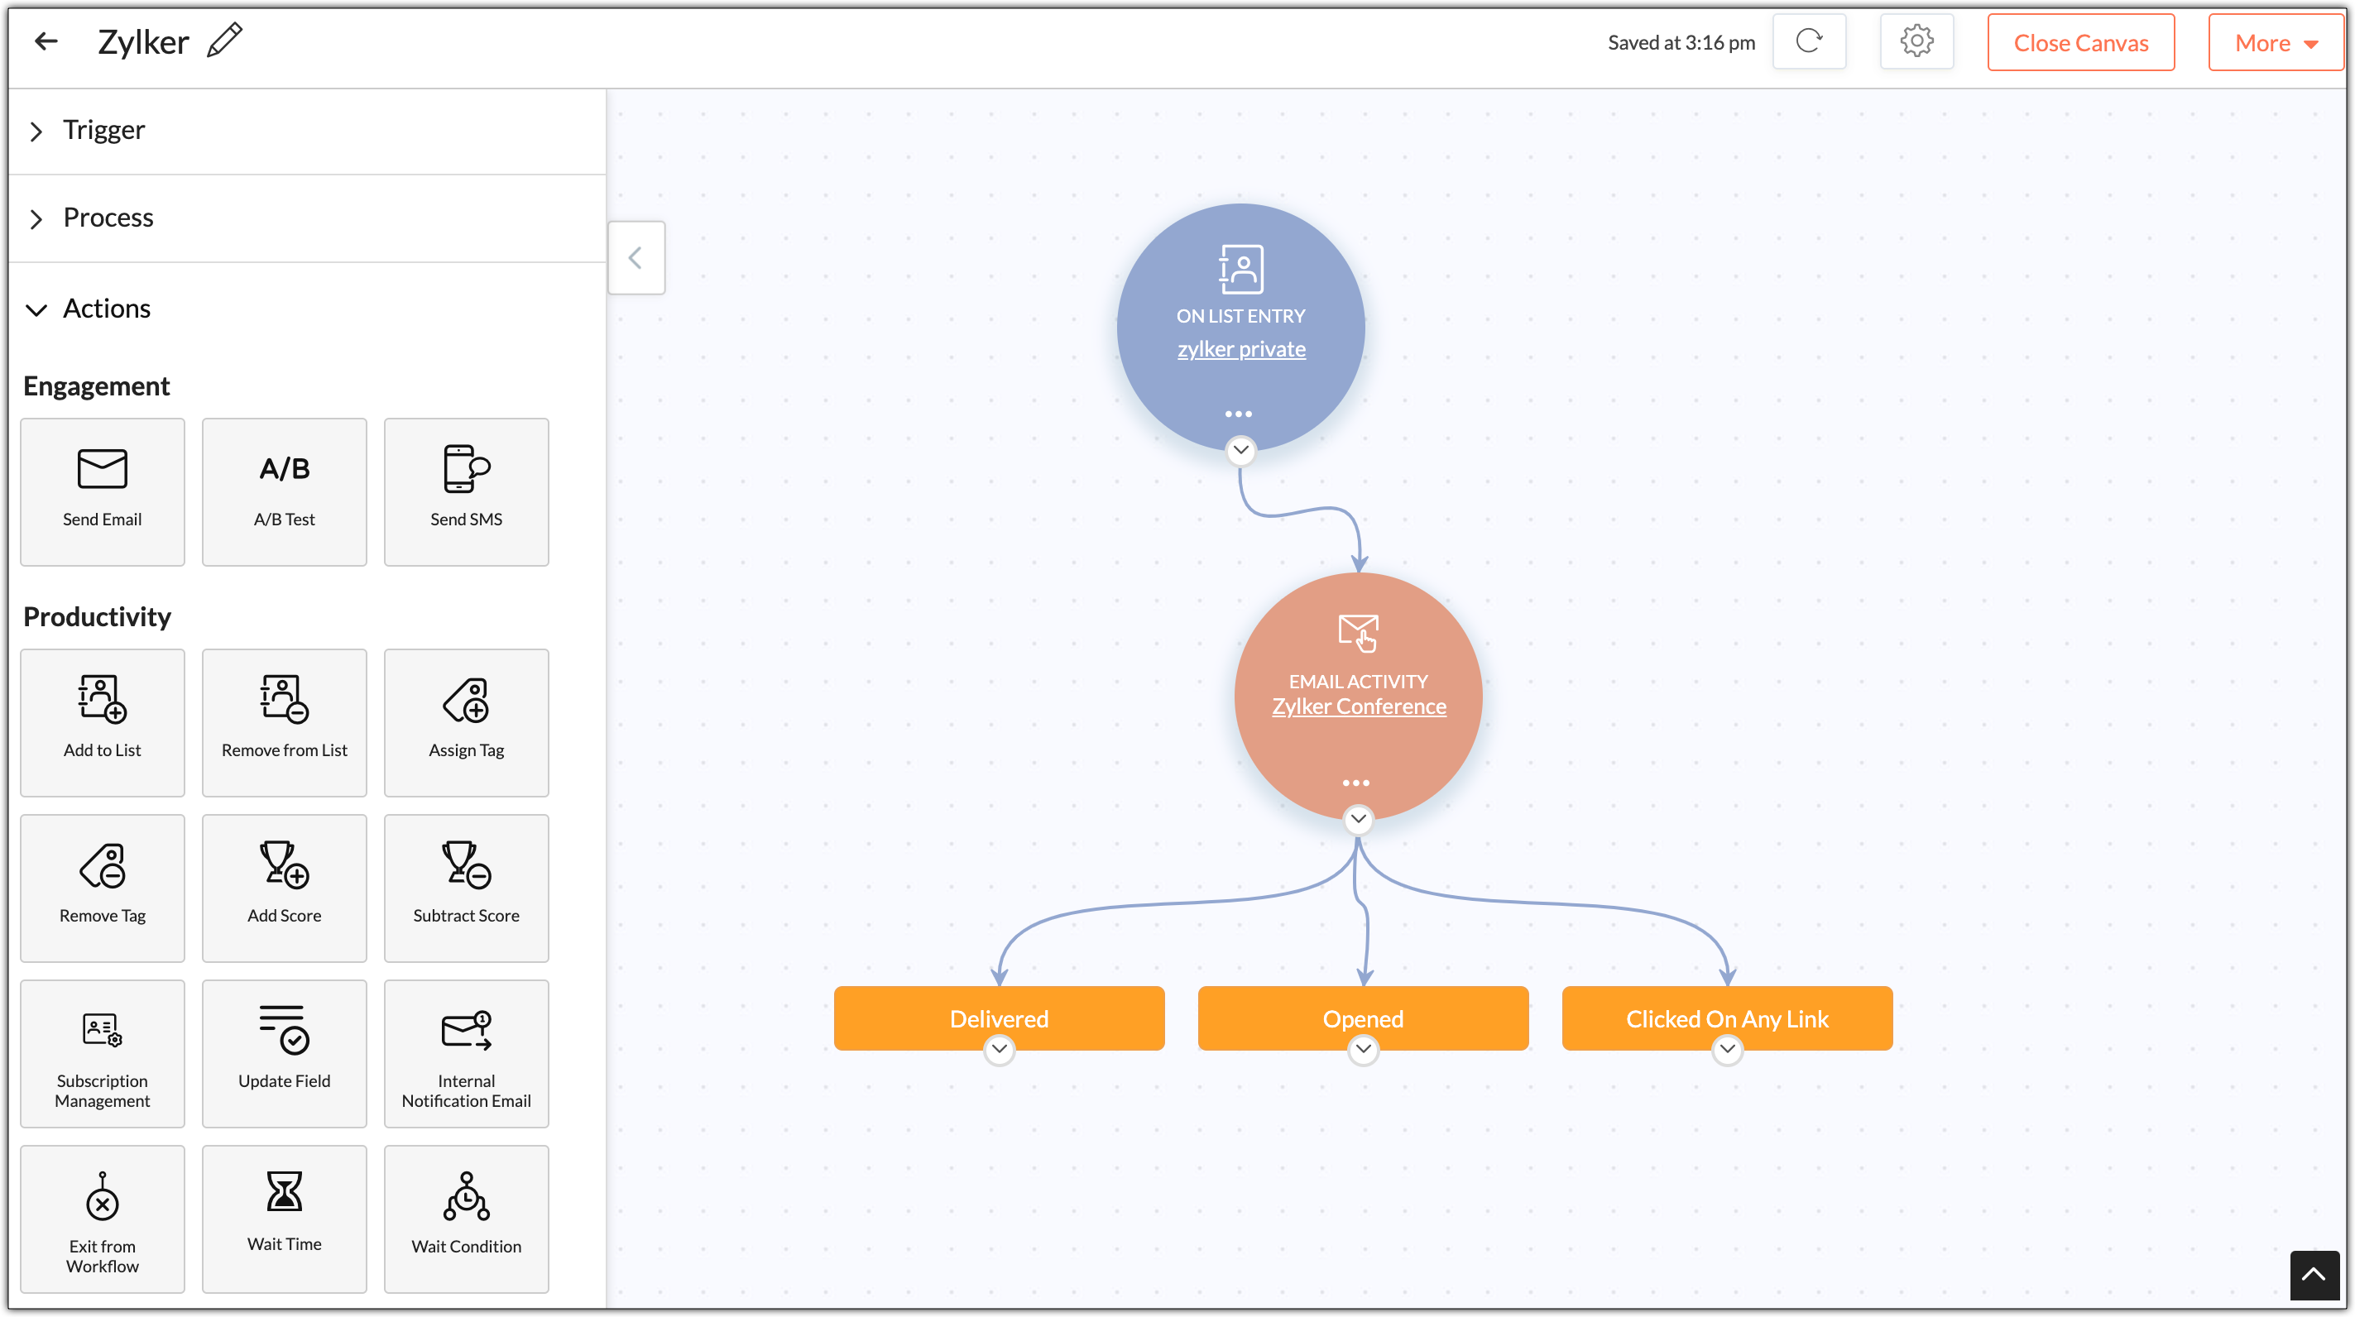The width and height of the screenshot is (2355, 1317).
Task: Select the Subtract Score action
Action: pyautogui.click(x=466, y=888)
